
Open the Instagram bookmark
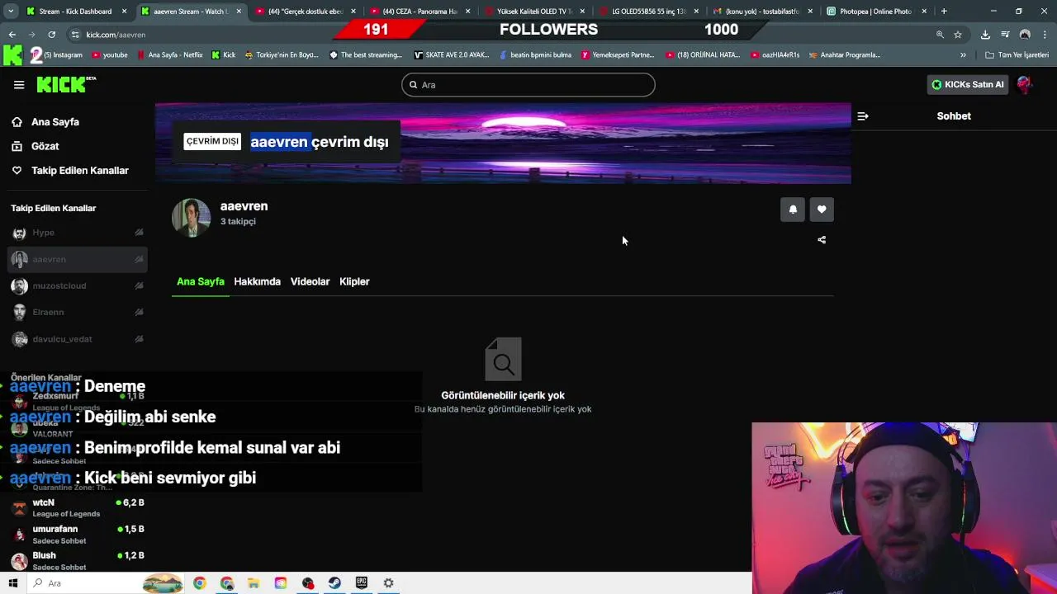(x=63, y=55)
